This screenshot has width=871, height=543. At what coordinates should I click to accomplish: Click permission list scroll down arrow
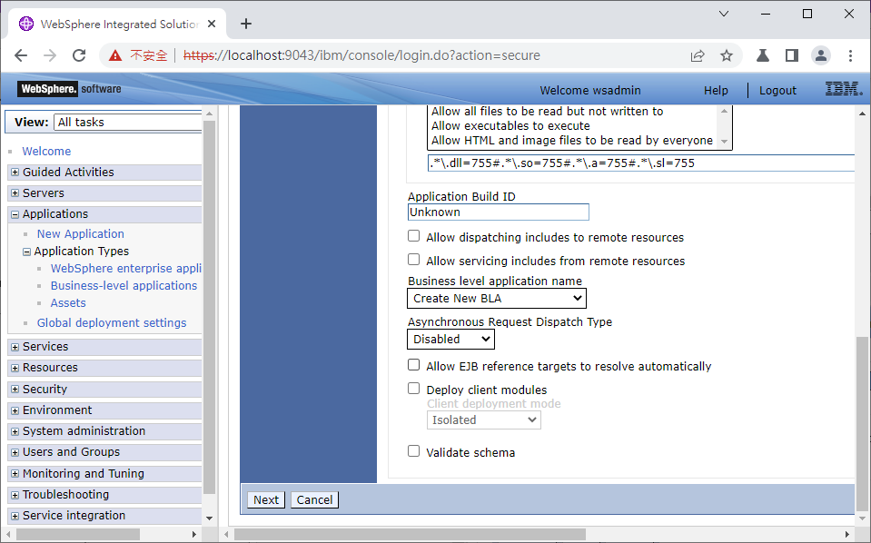[x=724, y=142]
